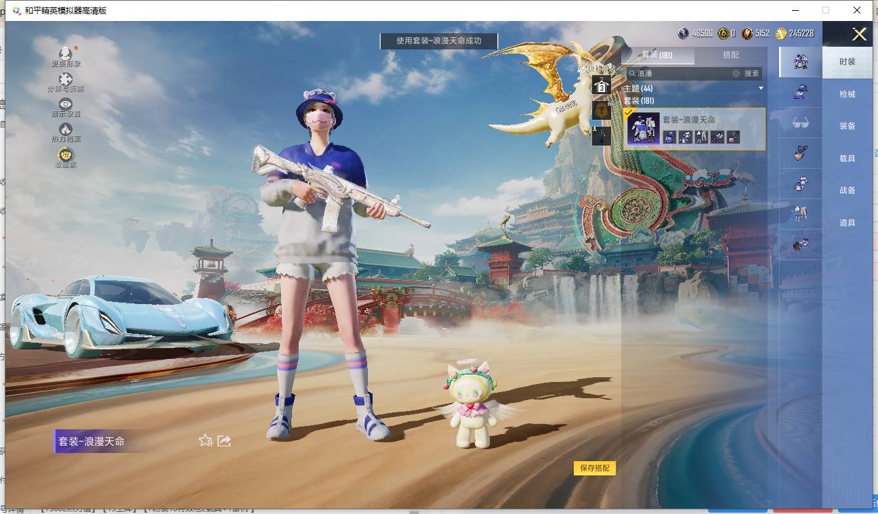
Task: Clear the search field text
Action: tap(736, 73)
